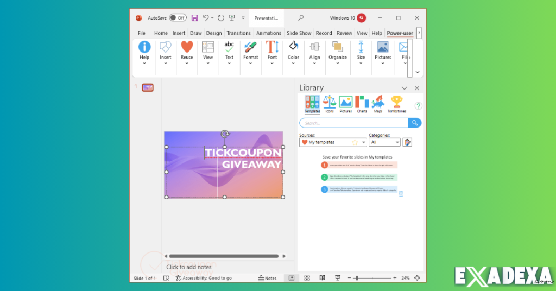Select Maps in the Library
The height and width of the screenshot is (291, 556).
tap(378, 105)
